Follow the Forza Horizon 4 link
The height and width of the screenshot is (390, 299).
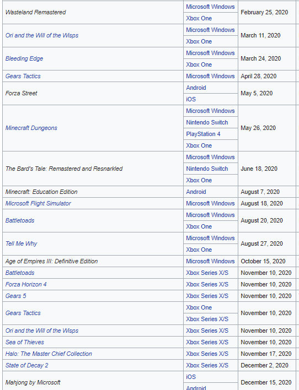pos(26,285)
